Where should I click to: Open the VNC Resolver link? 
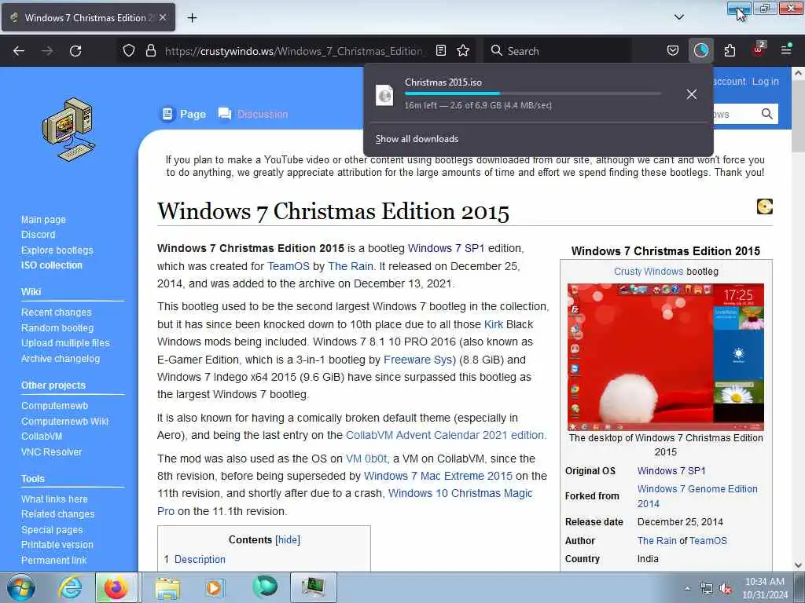(x=51, y=451)
